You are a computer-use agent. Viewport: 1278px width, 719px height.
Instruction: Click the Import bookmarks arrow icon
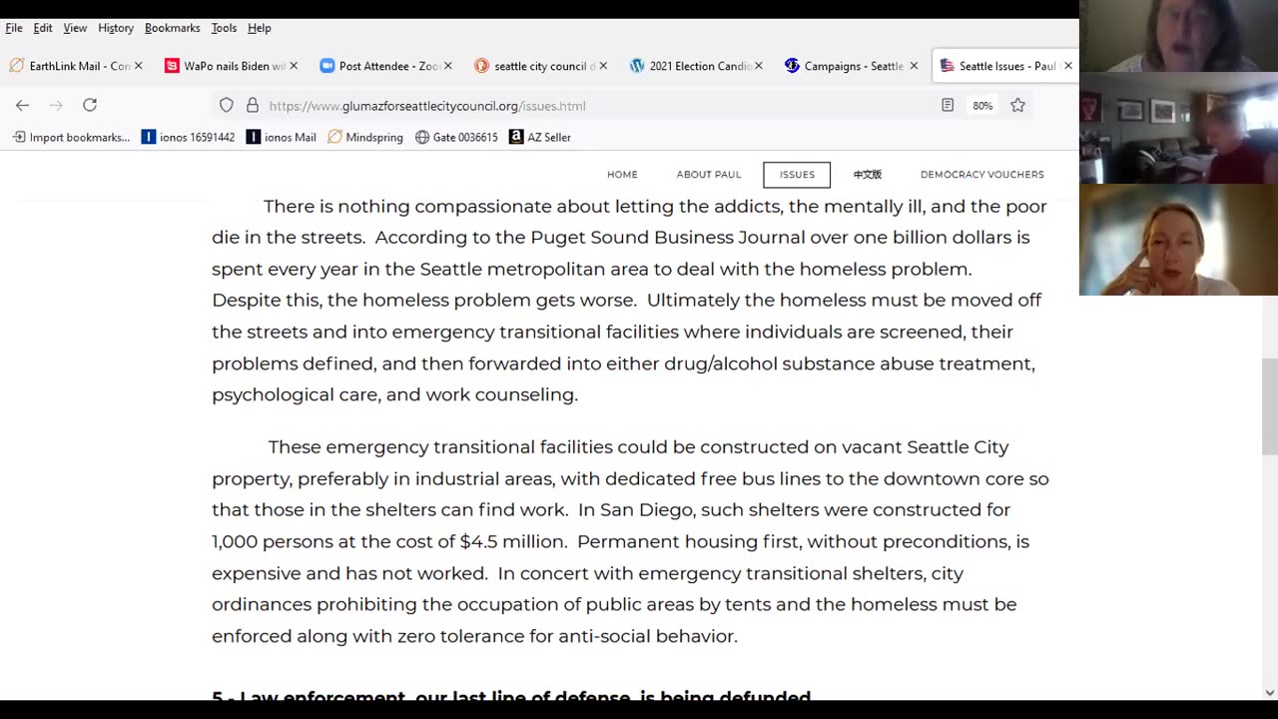[19, 137]
